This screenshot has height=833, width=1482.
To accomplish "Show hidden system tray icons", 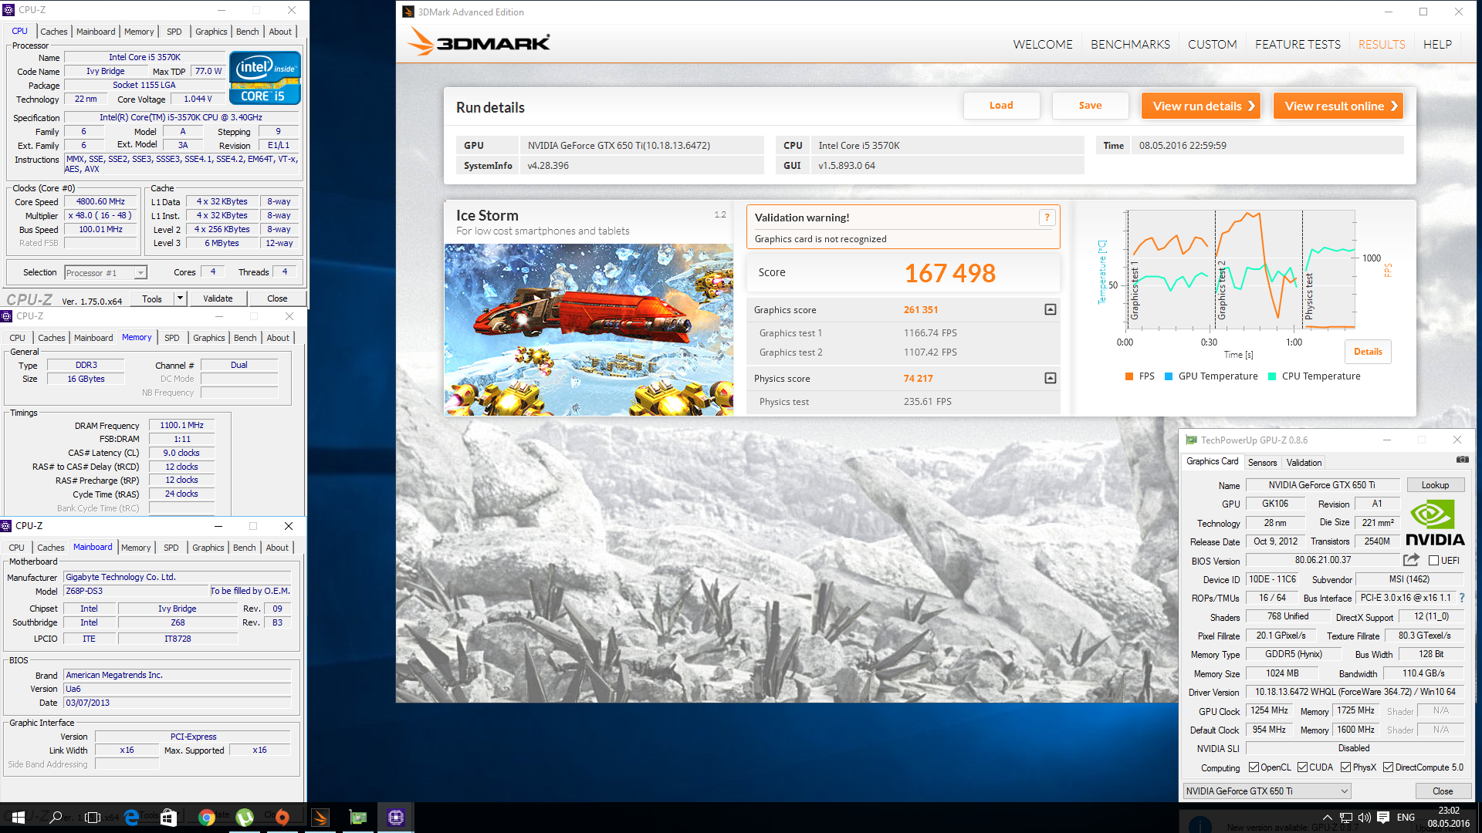I will click(1327, 818).
